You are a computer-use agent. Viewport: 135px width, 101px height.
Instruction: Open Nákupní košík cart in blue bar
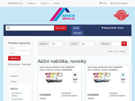click(x=113, y=28)
